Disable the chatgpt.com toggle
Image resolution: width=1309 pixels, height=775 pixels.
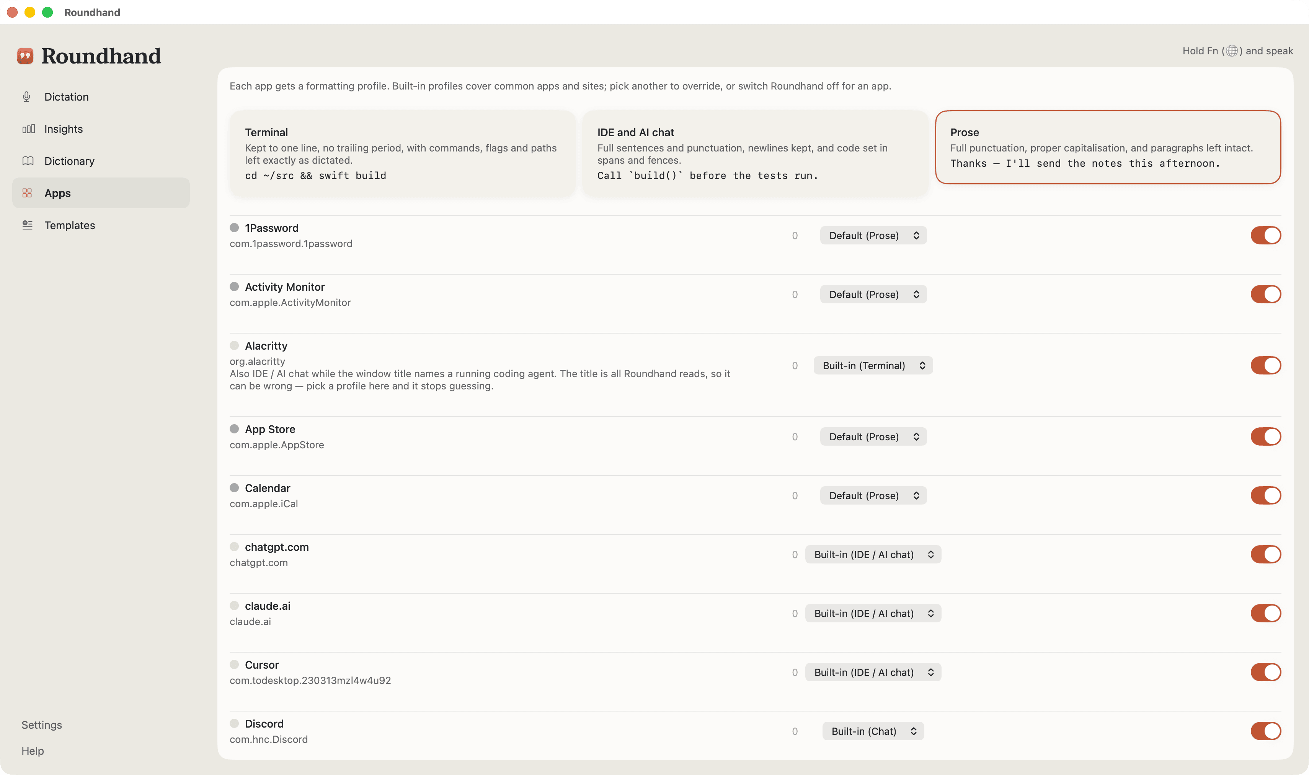click(x=1266, y=555)
